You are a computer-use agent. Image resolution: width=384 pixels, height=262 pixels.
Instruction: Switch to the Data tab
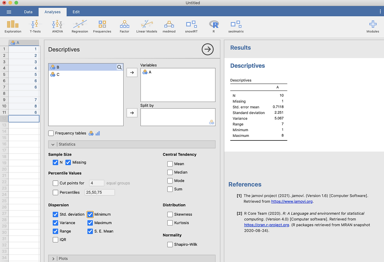coord(28,12)
